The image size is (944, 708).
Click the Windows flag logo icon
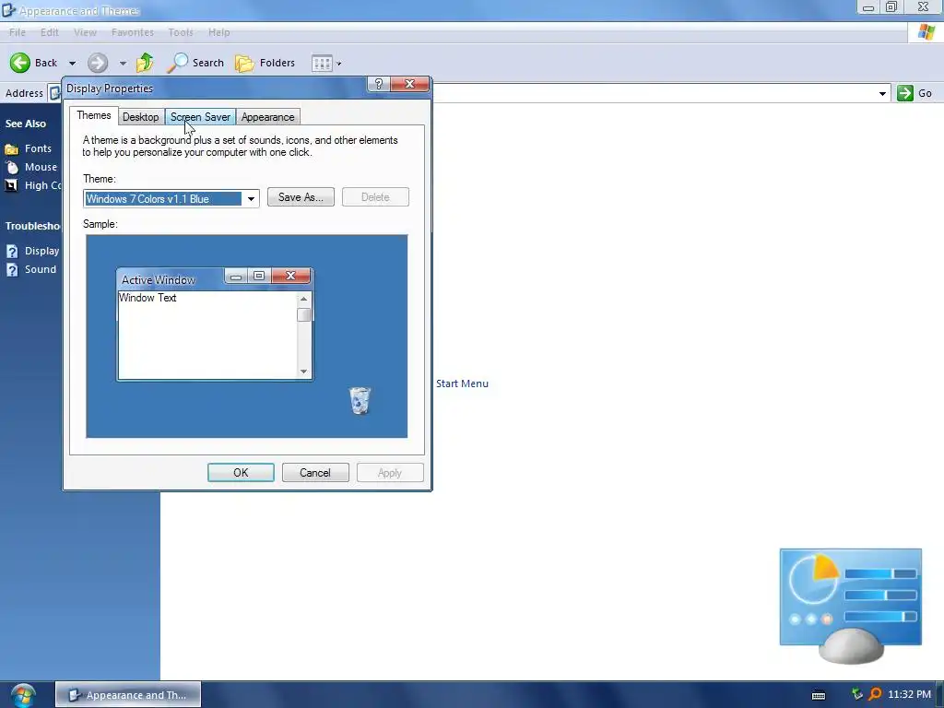coord(926,32)
